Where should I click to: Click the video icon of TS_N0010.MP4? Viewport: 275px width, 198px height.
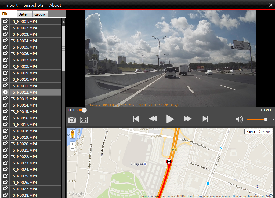point(5,79)
